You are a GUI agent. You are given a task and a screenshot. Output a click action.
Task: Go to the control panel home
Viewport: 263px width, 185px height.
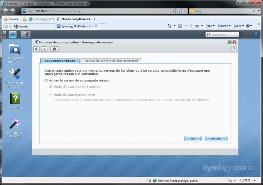[54, 49]
